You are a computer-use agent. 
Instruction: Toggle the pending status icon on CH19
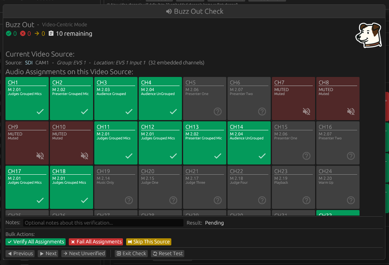coord(128,200)
